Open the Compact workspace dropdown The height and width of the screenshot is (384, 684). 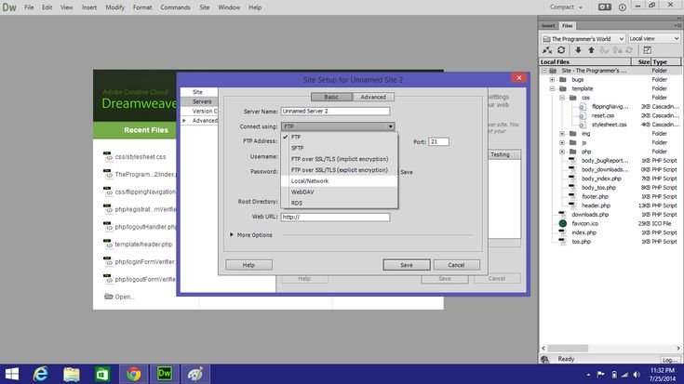[x=566, y=7]
